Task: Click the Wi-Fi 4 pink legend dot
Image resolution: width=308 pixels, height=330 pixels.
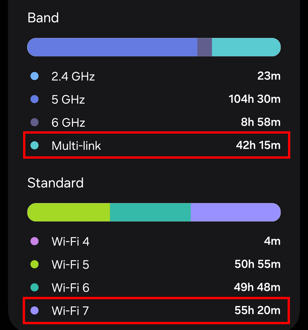Action: 35,241
